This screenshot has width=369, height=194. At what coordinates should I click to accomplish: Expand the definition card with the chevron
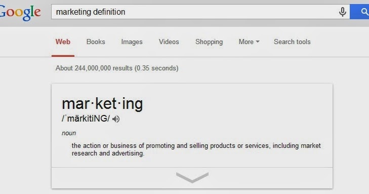192,177
